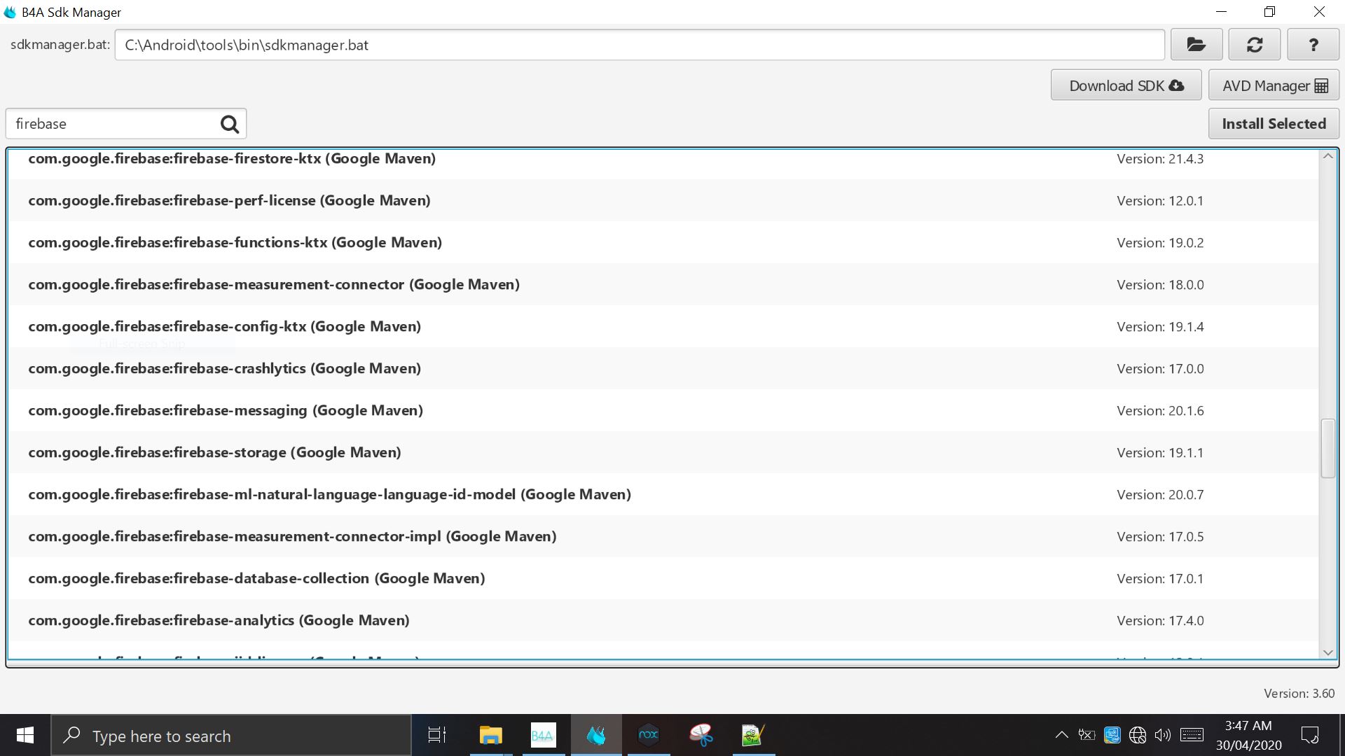
Task: Click touch keyboard tray icon
Action: coord(1192,735)
